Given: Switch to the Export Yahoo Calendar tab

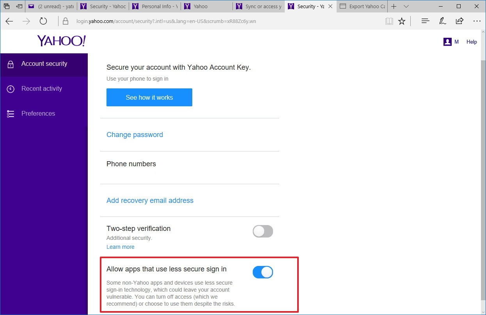Looking at the screenshot, I should 362,6.
